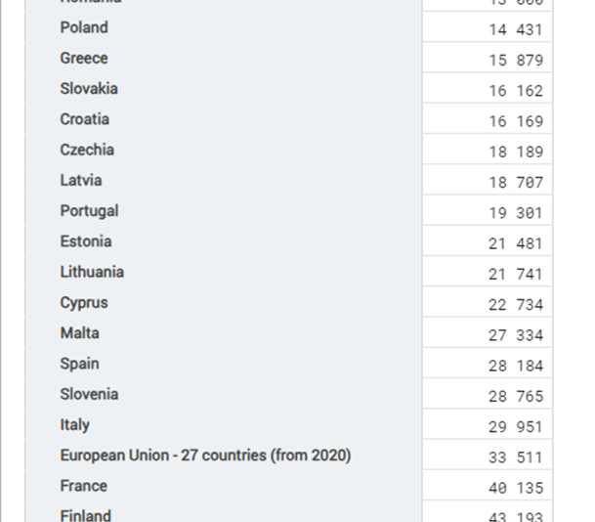Select the value cell 14 431
The width and height of the screenshot is (595, 522).
pos(515,29)
